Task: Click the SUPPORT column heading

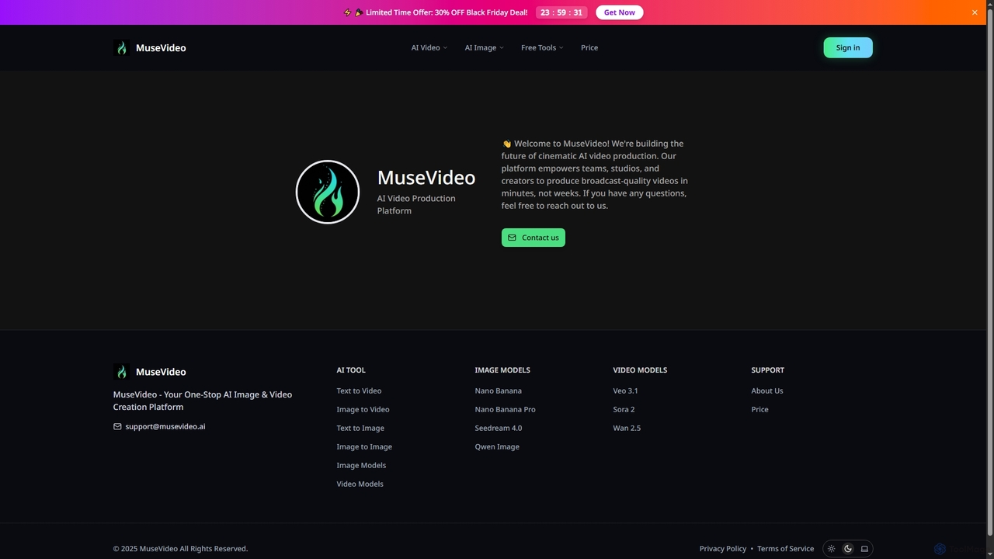Action: click(x=768, y=370)
